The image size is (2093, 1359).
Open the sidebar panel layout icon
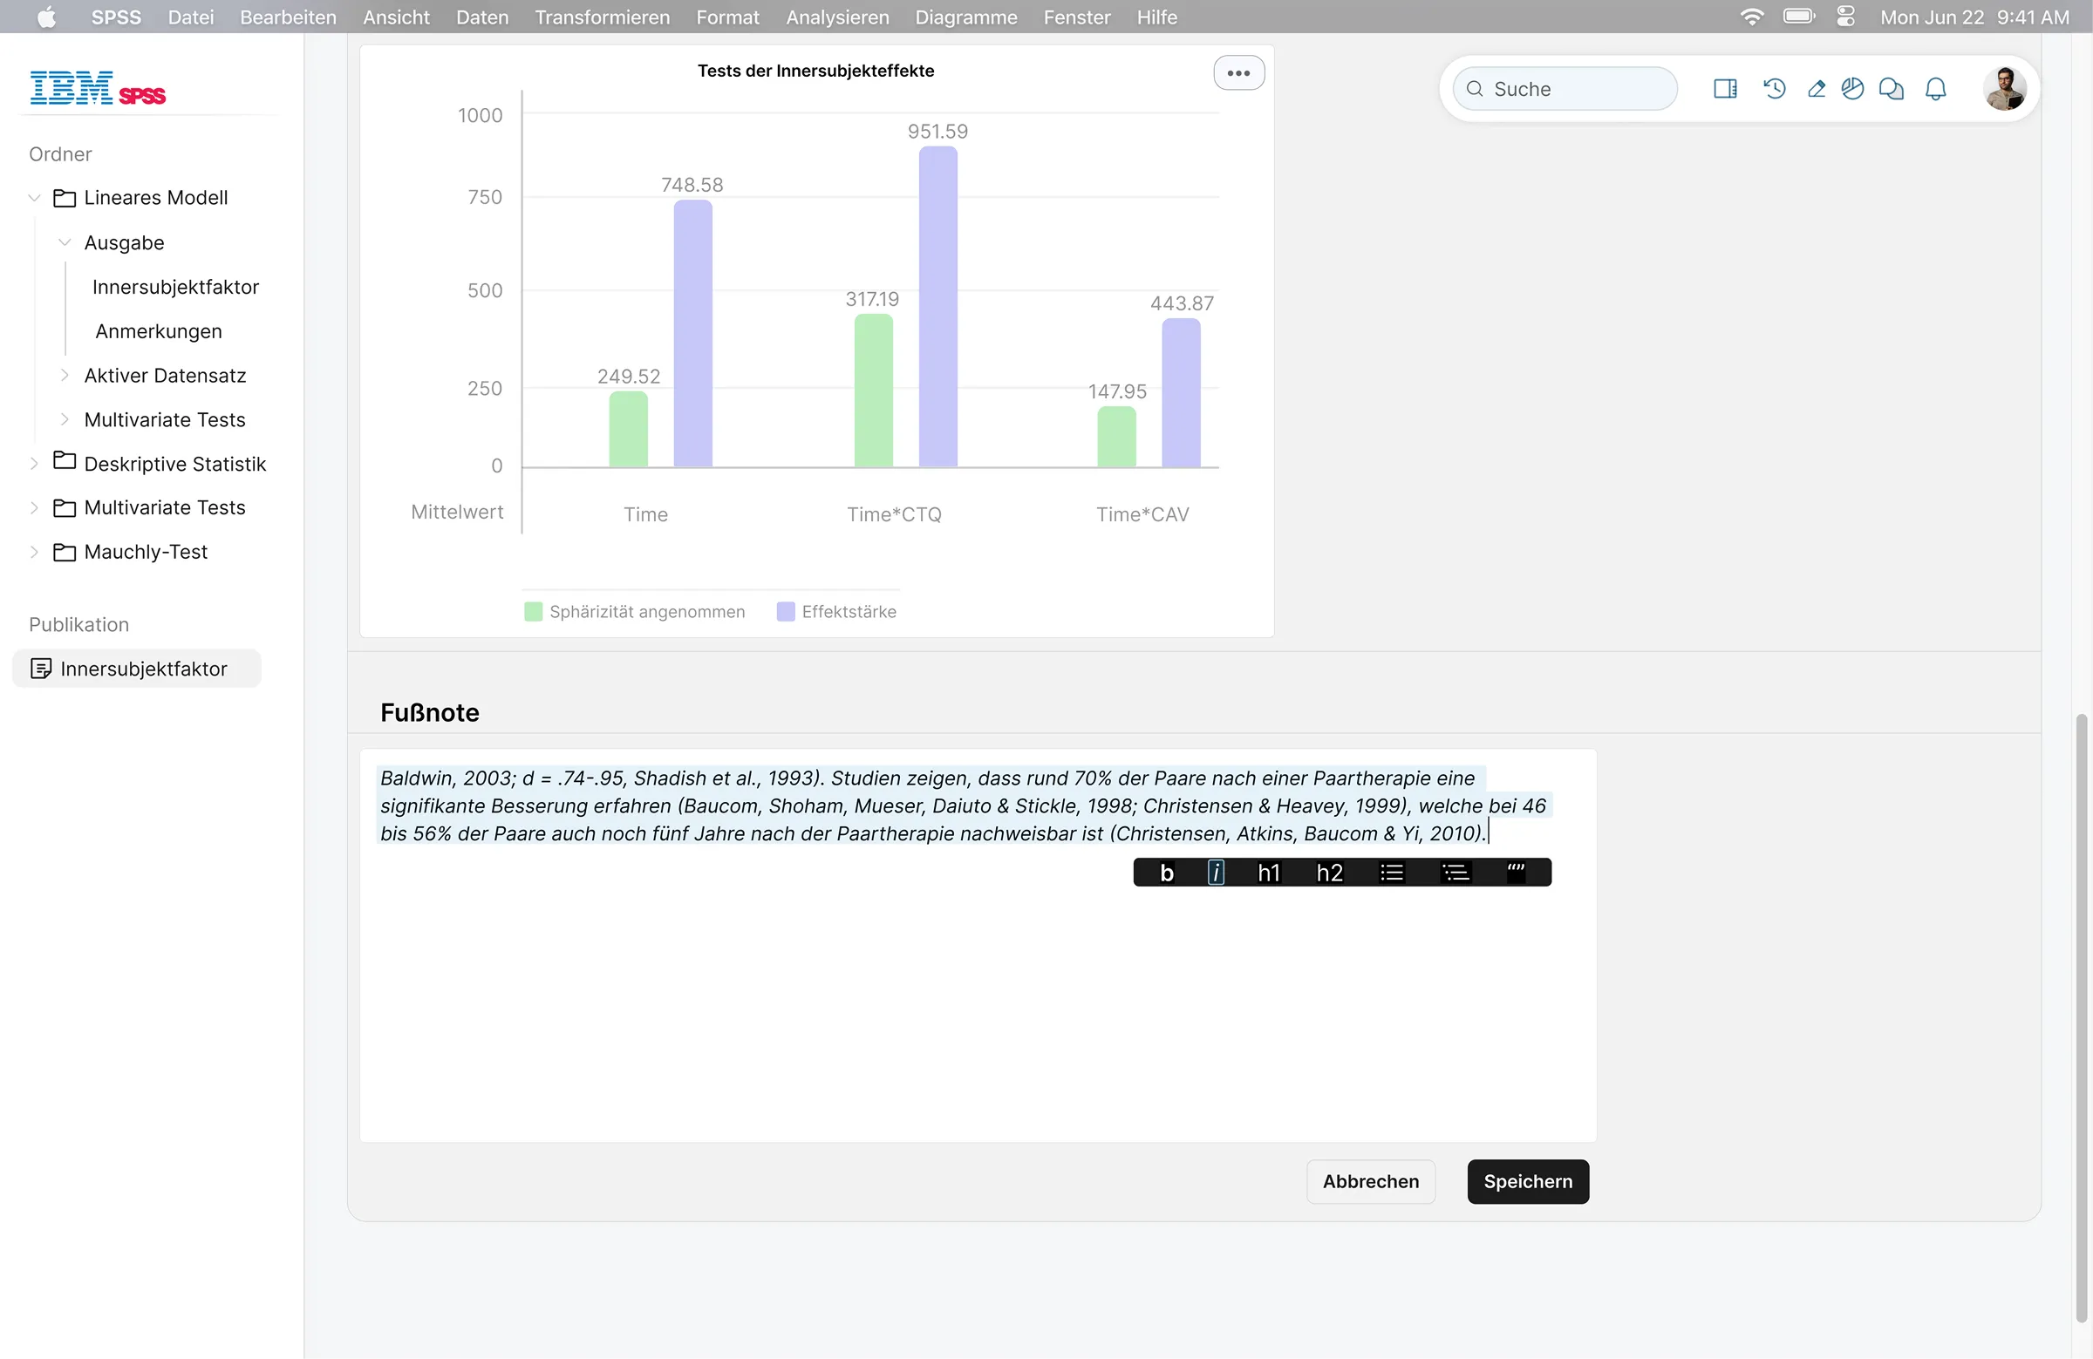[1724, 89]
